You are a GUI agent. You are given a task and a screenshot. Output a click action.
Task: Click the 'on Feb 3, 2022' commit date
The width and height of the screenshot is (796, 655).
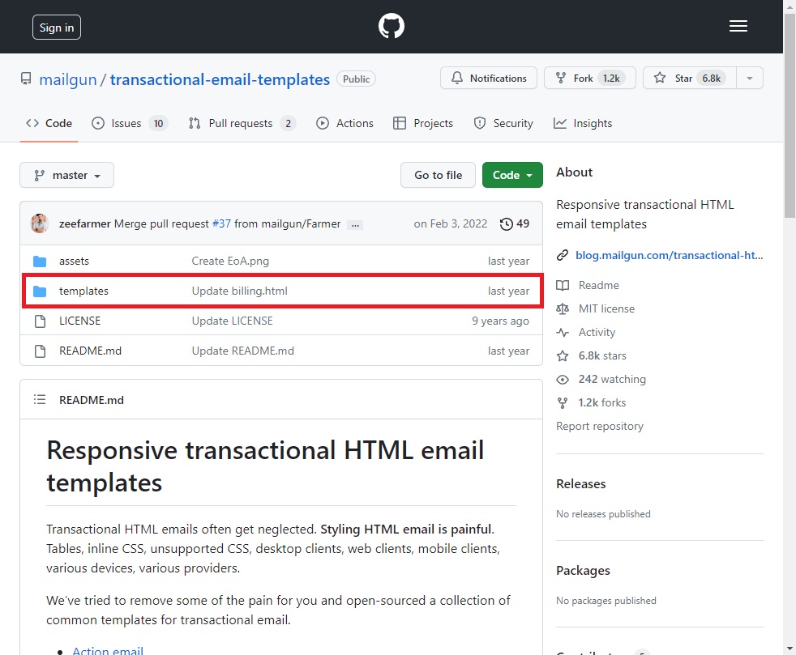coord(451,223)
